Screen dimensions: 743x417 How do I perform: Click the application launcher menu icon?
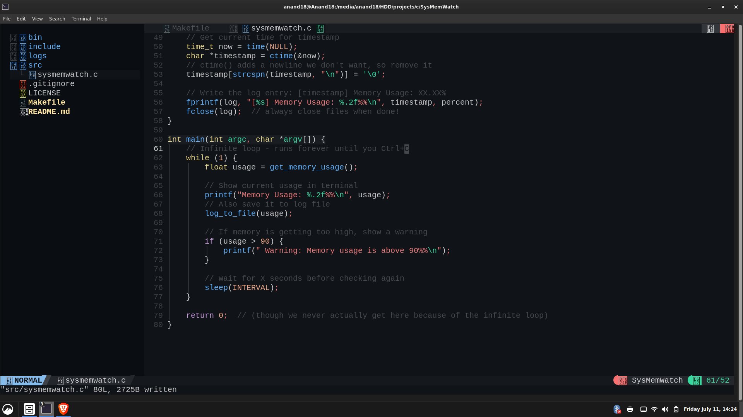point(8,409)
